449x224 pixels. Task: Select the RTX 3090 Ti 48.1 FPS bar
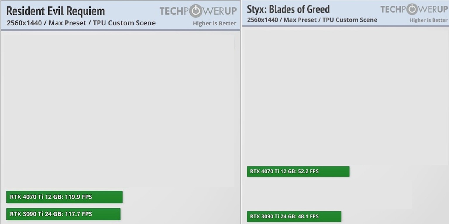(x=294, y=216)
